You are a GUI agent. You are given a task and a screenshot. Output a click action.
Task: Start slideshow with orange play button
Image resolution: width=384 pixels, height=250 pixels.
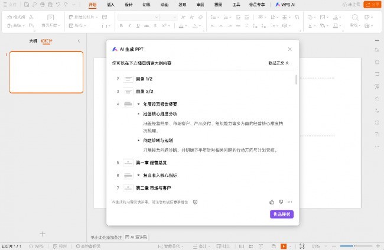(284, 246)
